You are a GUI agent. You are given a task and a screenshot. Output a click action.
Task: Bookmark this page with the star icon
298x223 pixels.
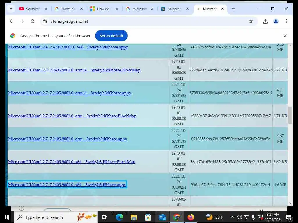tap(251, 21)
